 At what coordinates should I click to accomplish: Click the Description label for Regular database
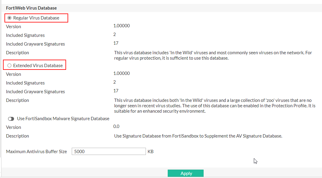[17, 52]
